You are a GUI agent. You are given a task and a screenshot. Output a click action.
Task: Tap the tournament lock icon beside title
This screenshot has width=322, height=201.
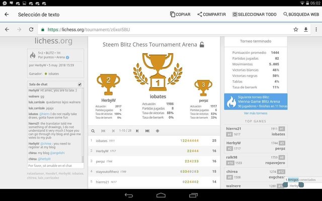pos(202,45)
